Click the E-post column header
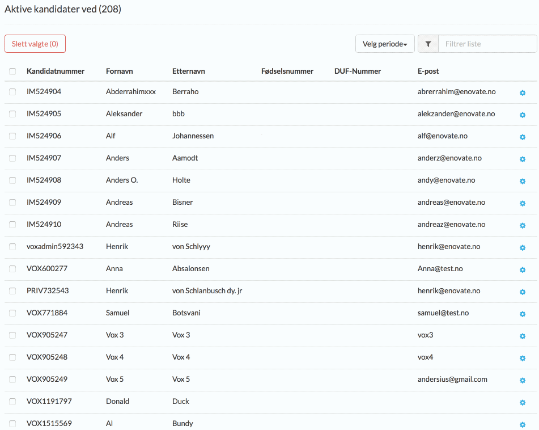 click(428, 71)
